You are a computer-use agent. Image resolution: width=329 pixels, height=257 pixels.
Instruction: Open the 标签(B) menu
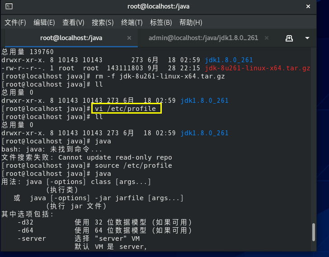[x=161, y=23]
